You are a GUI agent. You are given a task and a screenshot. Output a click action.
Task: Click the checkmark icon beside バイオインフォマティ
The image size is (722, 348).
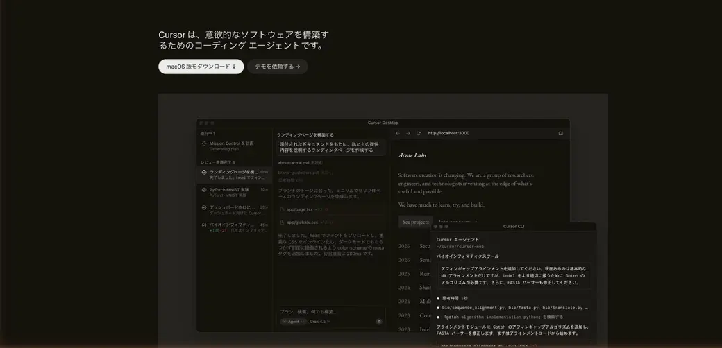coord(204,225)
